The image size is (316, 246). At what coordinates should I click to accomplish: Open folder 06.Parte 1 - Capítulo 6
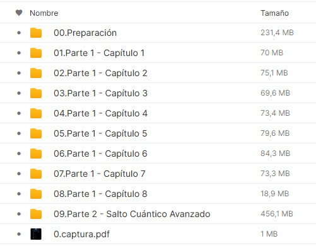100,154
